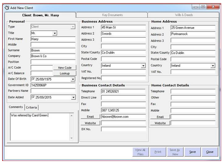Viewport: 224px width, 165px height.
Task: Click in the Position field
Action: pos(53,62)
